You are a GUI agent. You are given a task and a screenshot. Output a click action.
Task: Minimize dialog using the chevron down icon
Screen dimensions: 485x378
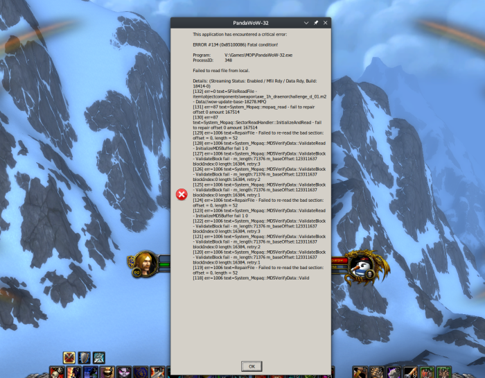point(306,22)
